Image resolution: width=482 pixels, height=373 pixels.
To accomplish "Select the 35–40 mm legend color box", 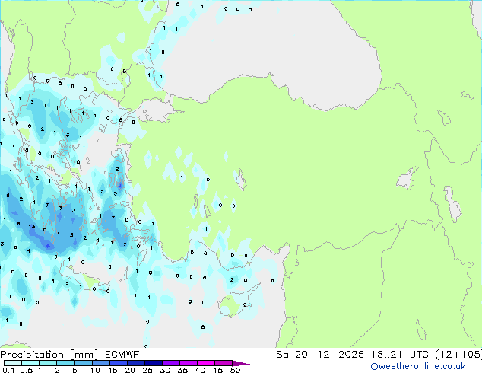I will 188,363.
